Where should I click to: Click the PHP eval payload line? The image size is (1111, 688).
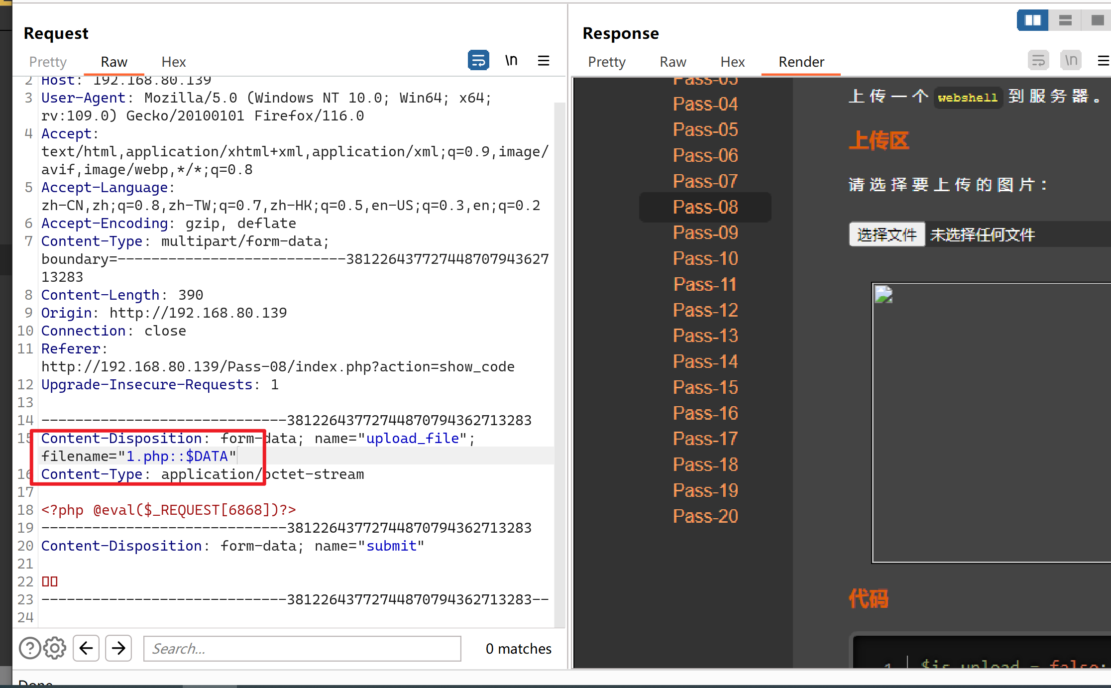tap(169, 510)
